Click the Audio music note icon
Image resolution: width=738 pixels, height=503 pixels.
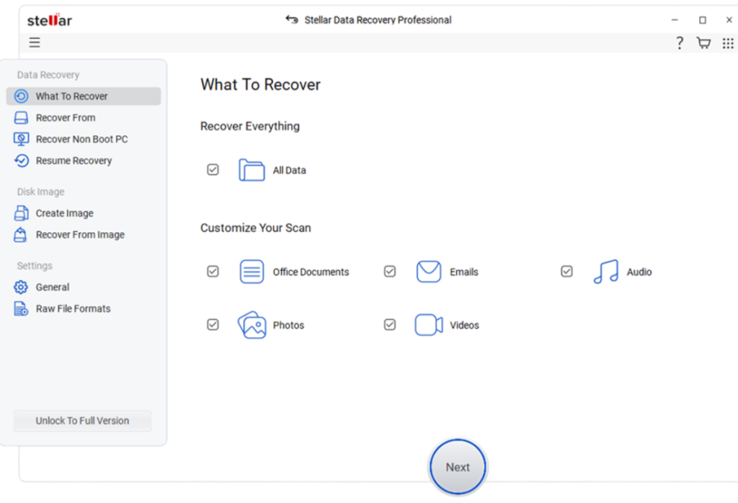pos(605,272)
